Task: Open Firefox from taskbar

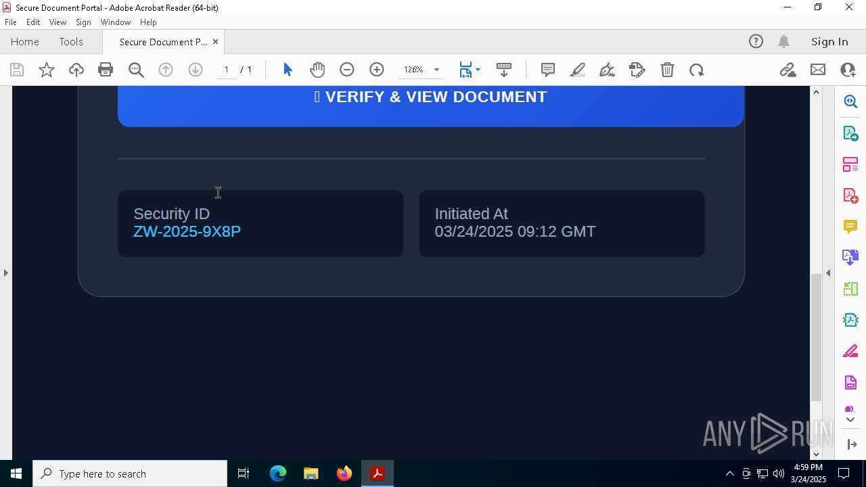Action: [x=344, y=473]
